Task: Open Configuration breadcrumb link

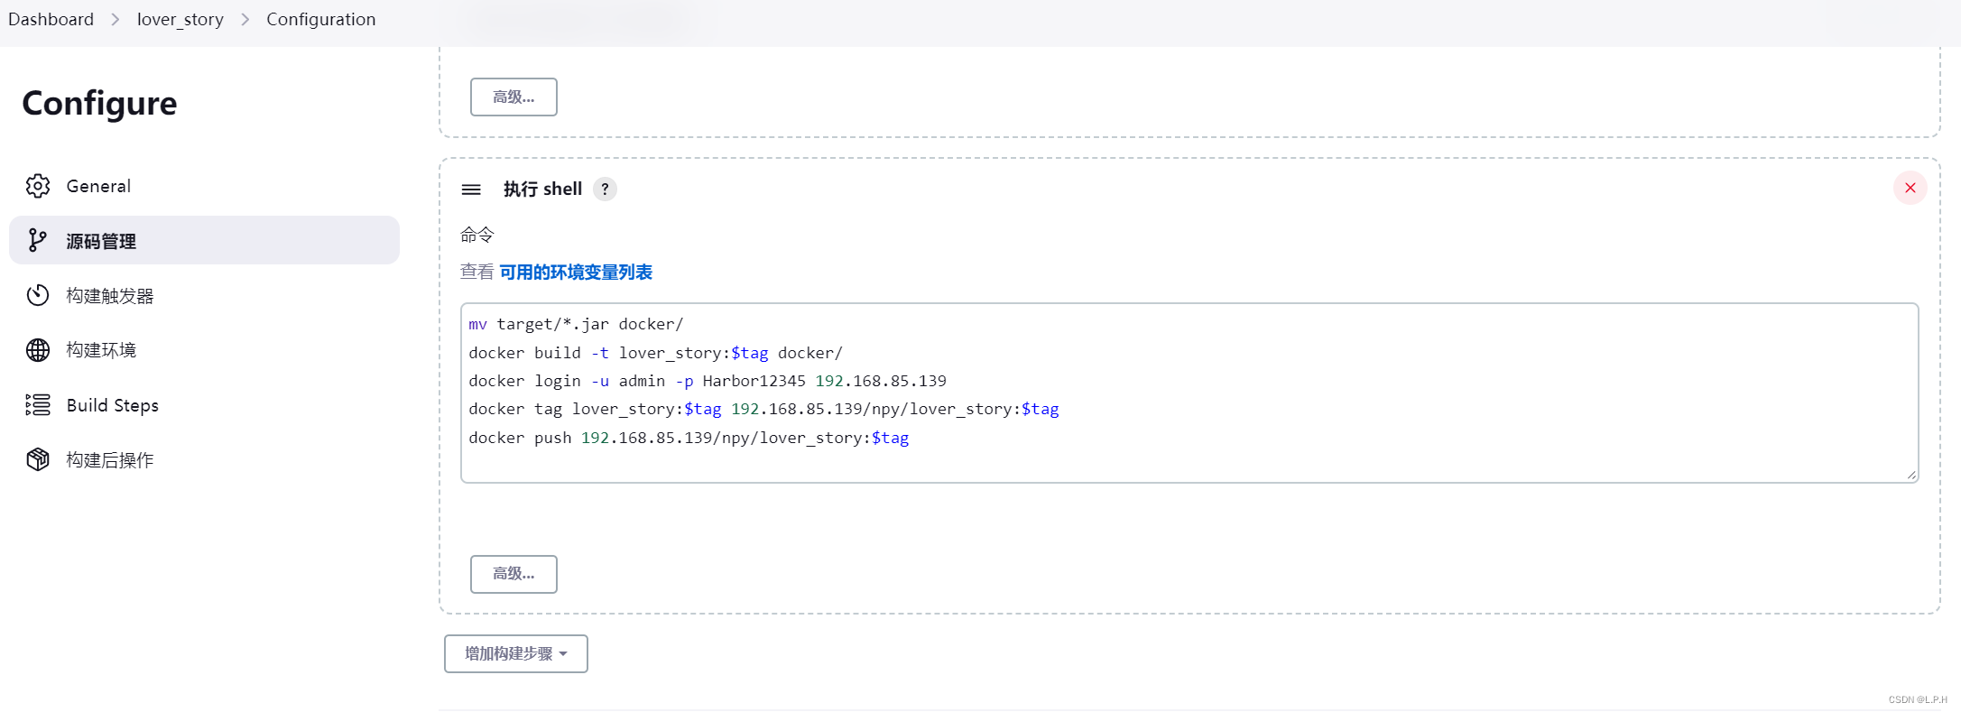Action: click(321, 19)
